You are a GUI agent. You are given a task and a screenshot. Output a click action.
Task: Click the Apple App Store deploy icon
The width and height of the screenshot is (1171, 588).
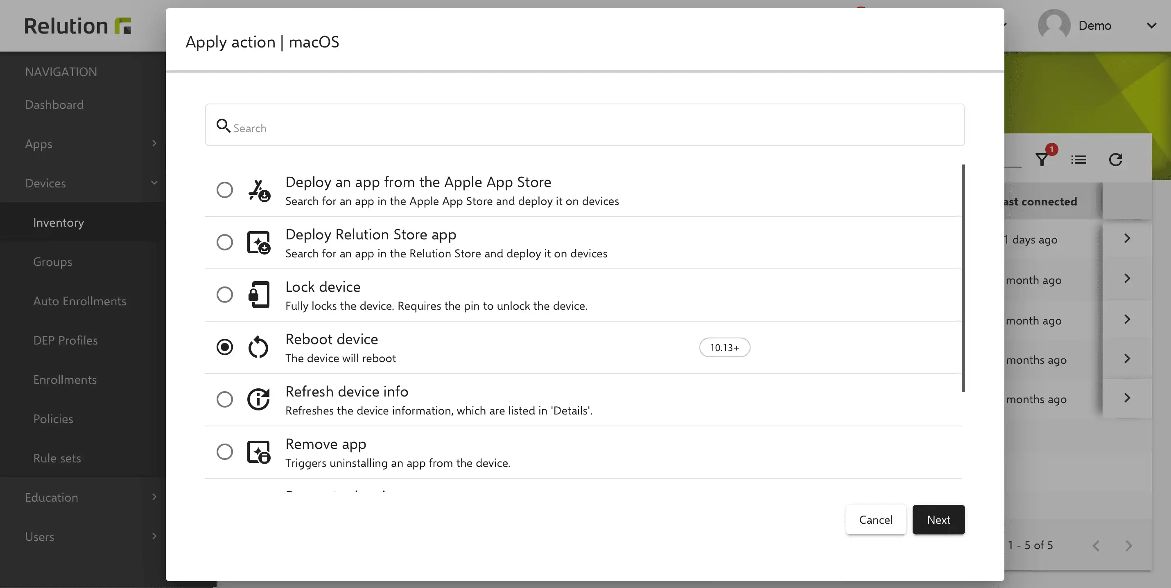pos(259,190)
